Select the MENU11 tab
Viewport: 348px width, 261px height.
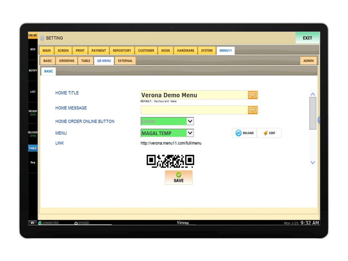tap(226, 51)
